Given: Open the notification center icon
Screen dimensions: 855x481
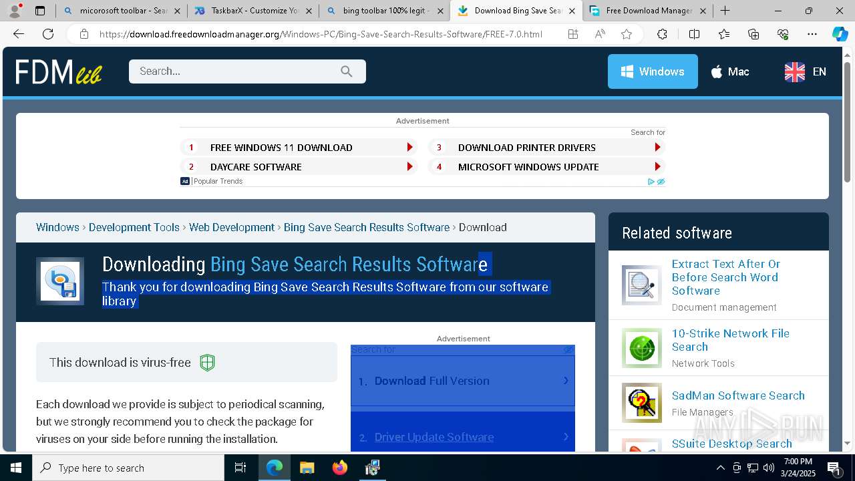Looking at the screenshot, I should [834, 468].
